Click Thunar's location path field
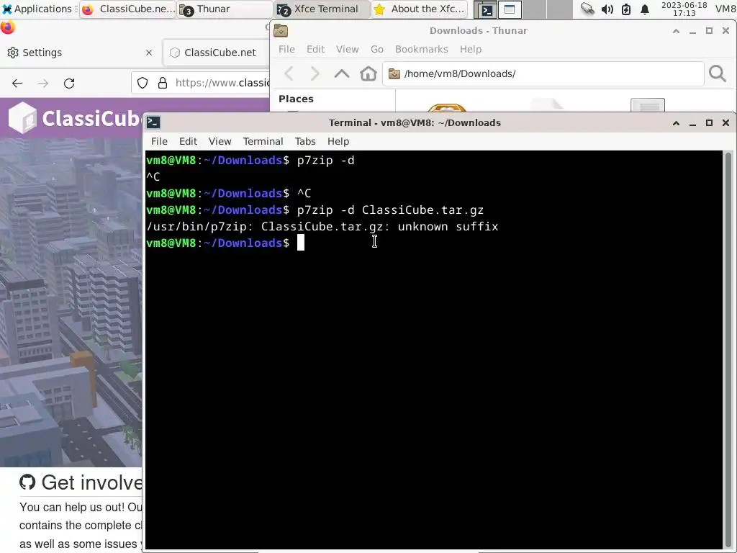 [543, 74]
